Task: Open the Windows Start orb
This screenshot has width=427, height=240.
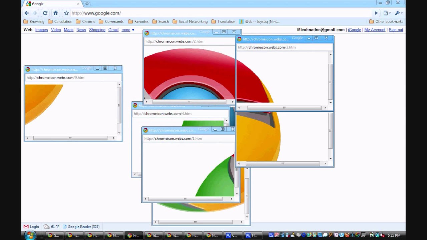Action: tap(30, 236)
